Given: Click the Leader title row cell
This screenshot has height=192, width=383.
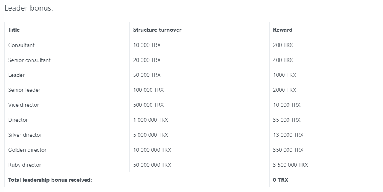Looking at the screenshot, I should point(17,75).
